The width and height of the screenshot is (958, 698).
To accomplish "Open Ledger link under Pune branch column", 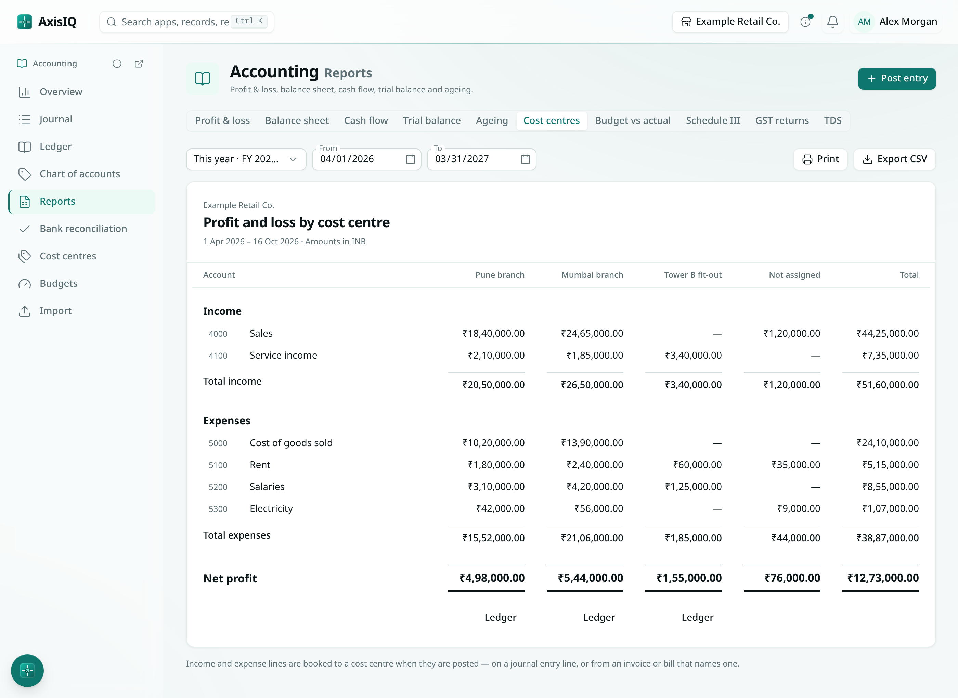I will [500, 617].
